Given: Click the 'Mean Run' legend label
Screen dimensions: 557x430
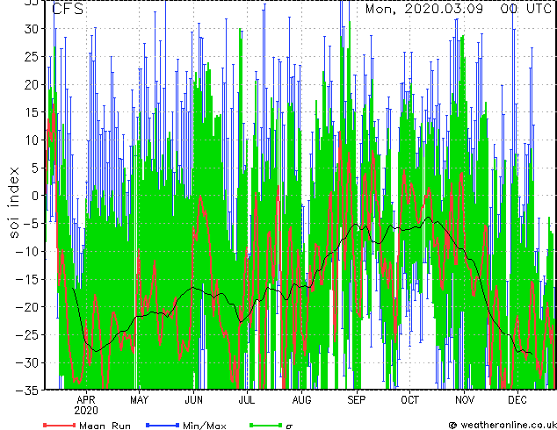Looking at the screenshot, I should click(105, 426).
